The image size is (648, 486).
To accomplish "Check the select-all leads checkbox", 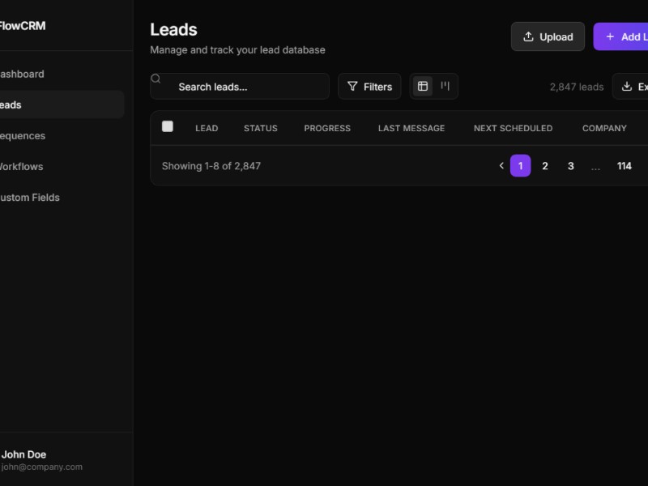I will pyautogui.click(x=168, y=126).
